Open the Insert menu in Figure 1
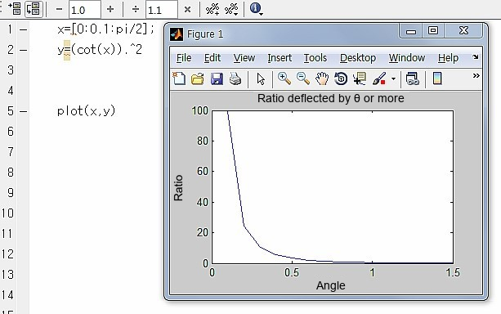Viewport: 501px width, 314px height. (280, 58)
